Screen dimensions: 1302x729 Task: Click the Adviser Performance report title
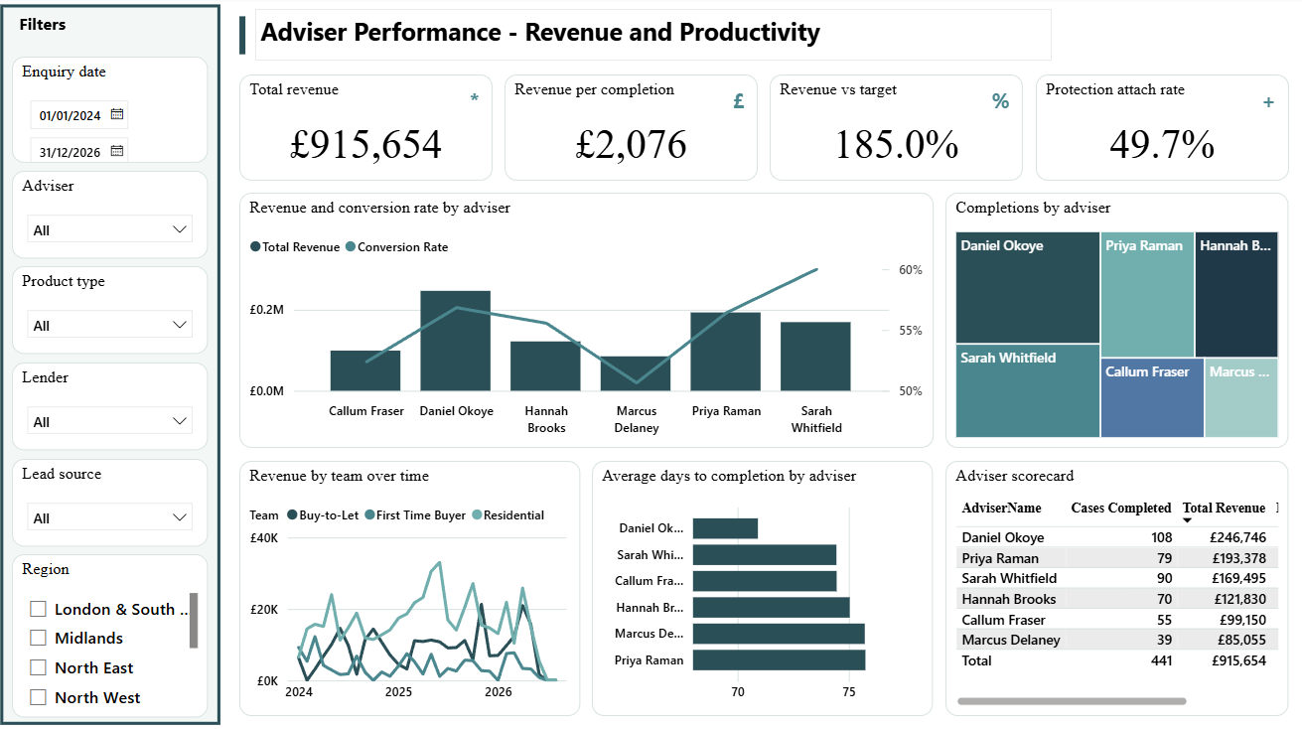(x=540, y=33)
